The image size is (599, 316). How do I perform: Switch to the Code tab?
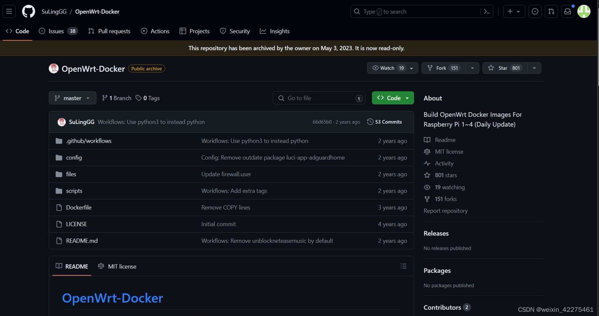[x=18, y=31]
